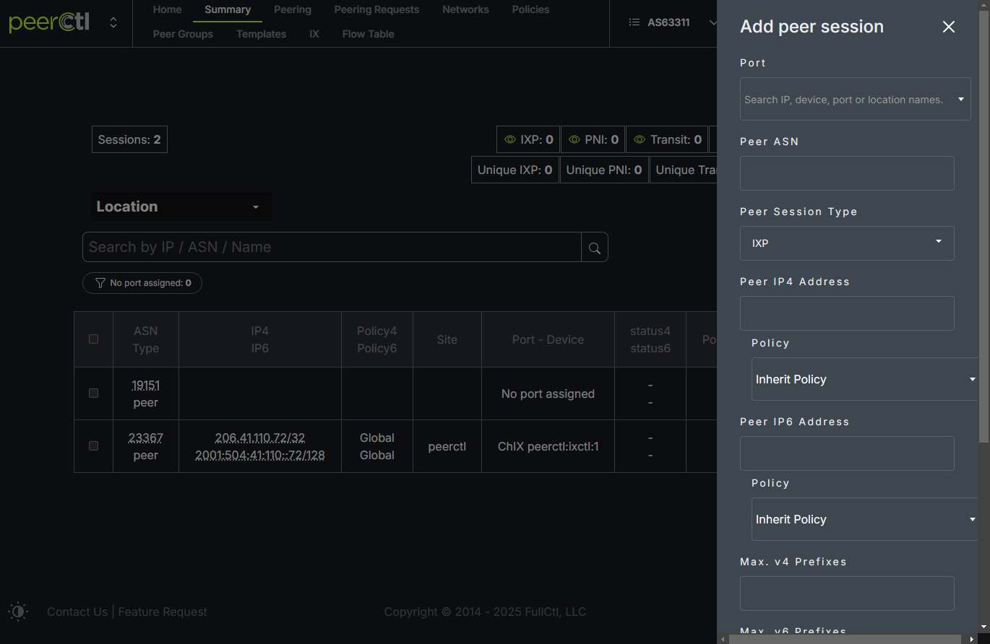Viewport: 990px width, 644px height.
Task: Open the Location dropdown
Action: tap(180, 206)
